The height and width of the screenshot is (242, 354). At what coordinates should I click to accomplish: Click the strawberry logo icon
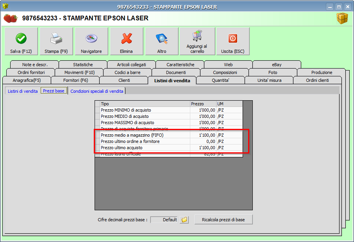[11, 18]
